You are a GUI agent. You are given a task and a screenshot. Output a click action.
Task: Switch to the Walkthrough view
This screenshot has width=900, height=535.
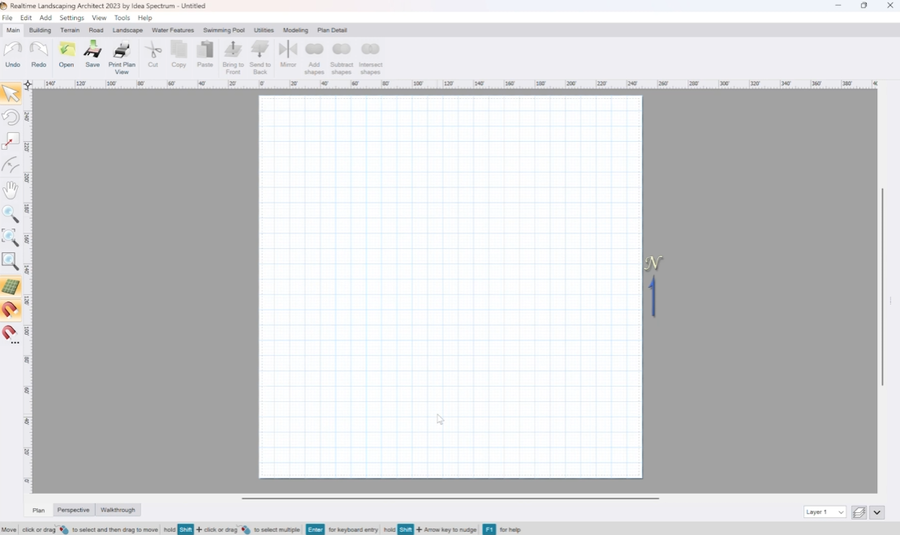click(x=118, y=510)
